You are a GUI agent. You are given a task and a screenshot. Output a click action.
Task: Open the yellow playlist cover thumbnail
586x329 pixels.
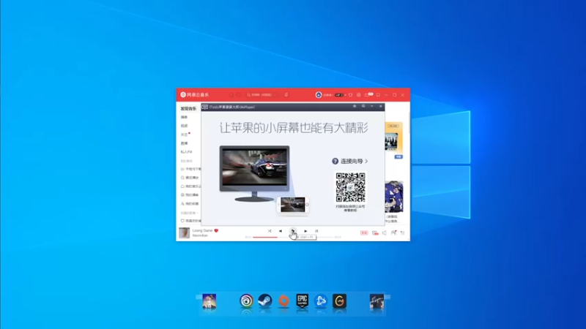[x=393, y=137]
